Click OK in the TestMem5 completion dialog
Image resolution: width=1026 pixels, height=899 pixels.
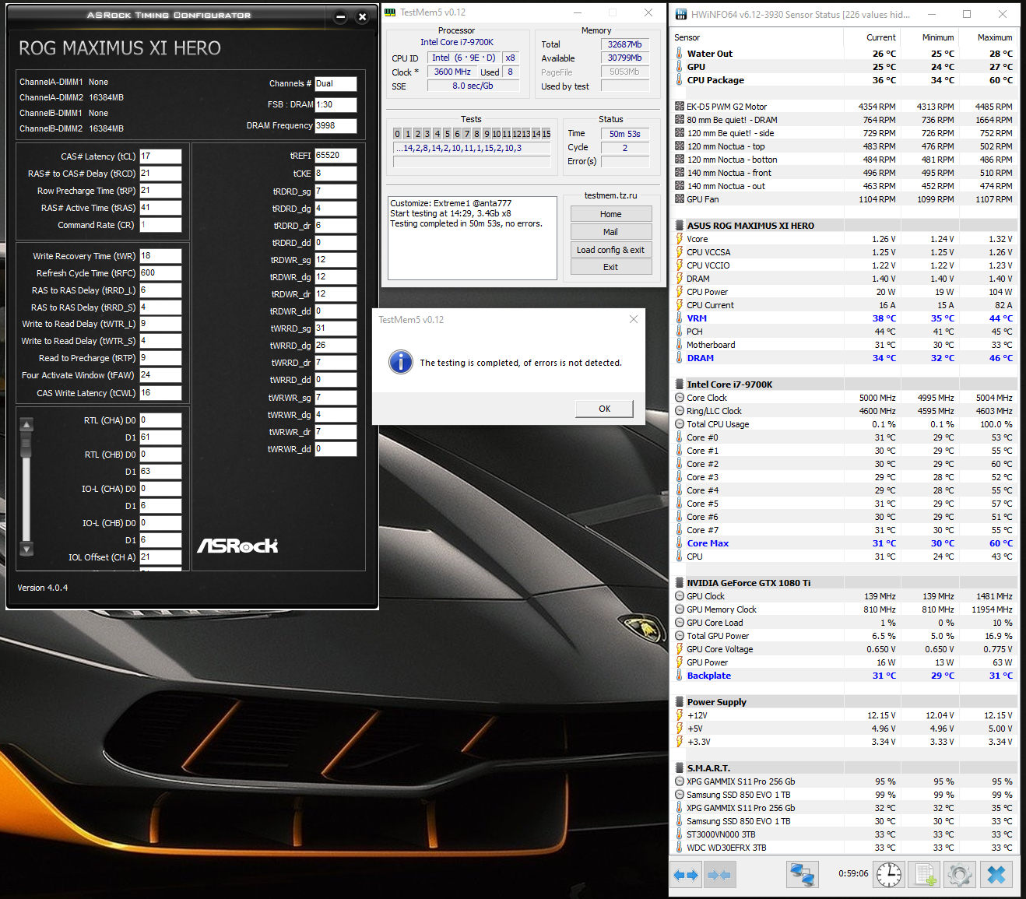pyautogui.click(x=604, y=409)
